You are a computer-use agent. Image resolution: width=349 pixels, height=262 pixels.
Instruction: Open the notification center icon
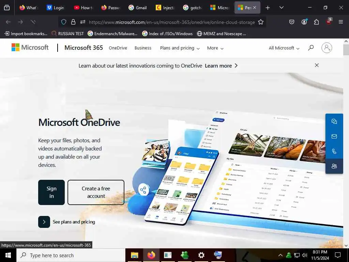point(338,255)
